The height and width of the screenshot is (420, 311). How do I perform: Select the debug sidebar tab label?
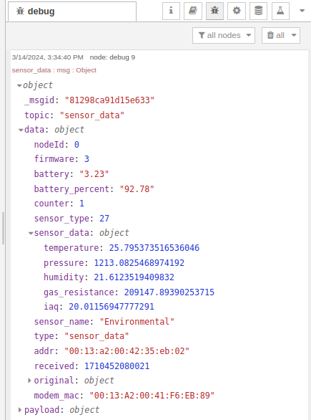(x=41, y=11)
